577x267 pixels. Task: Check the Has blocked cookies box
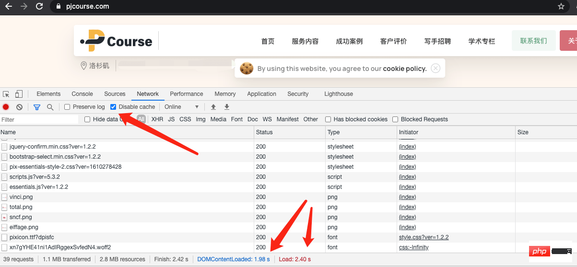pos(328,119)
